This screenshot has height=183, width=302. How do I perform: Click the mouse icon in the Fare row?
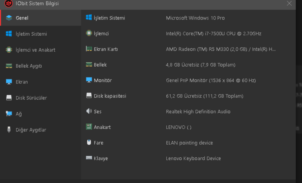(x=89, y=143)
